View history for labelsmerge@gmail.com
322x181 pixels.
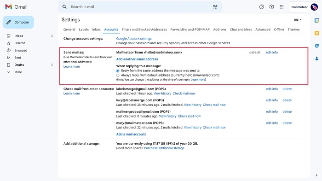point(162,93)
